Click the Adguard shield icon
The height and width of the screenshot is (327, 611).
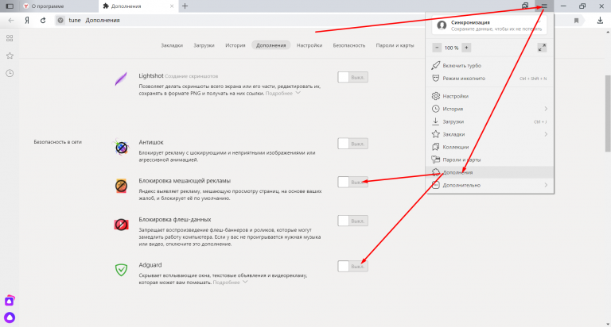pos(121,269)
